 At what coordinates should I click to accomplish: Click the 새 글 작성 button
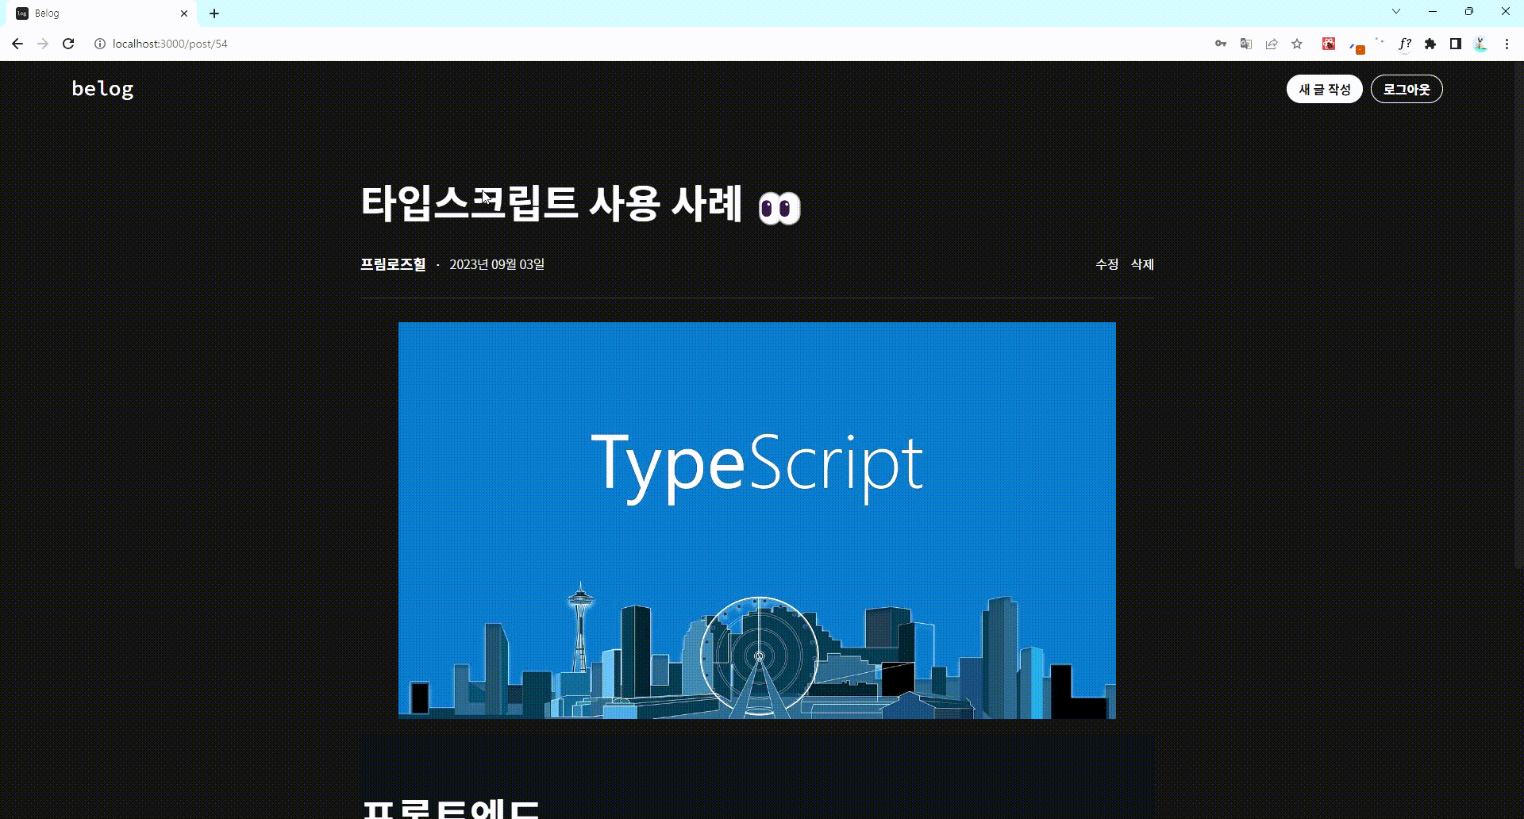point(1325,89)
